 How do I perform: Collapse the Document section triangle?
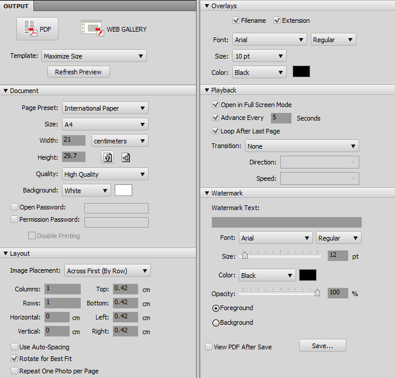pyautogui.click(x=6, y=91)
